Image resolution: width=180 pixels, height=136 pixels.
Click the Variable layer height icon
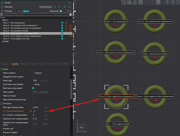click(x=158, y=2)
